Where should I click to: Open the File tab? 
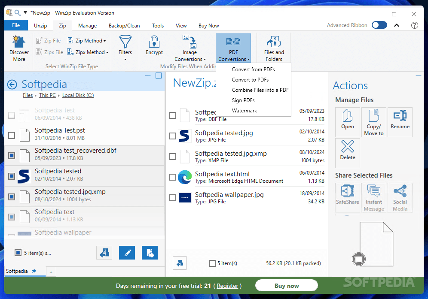pos(16,25)
